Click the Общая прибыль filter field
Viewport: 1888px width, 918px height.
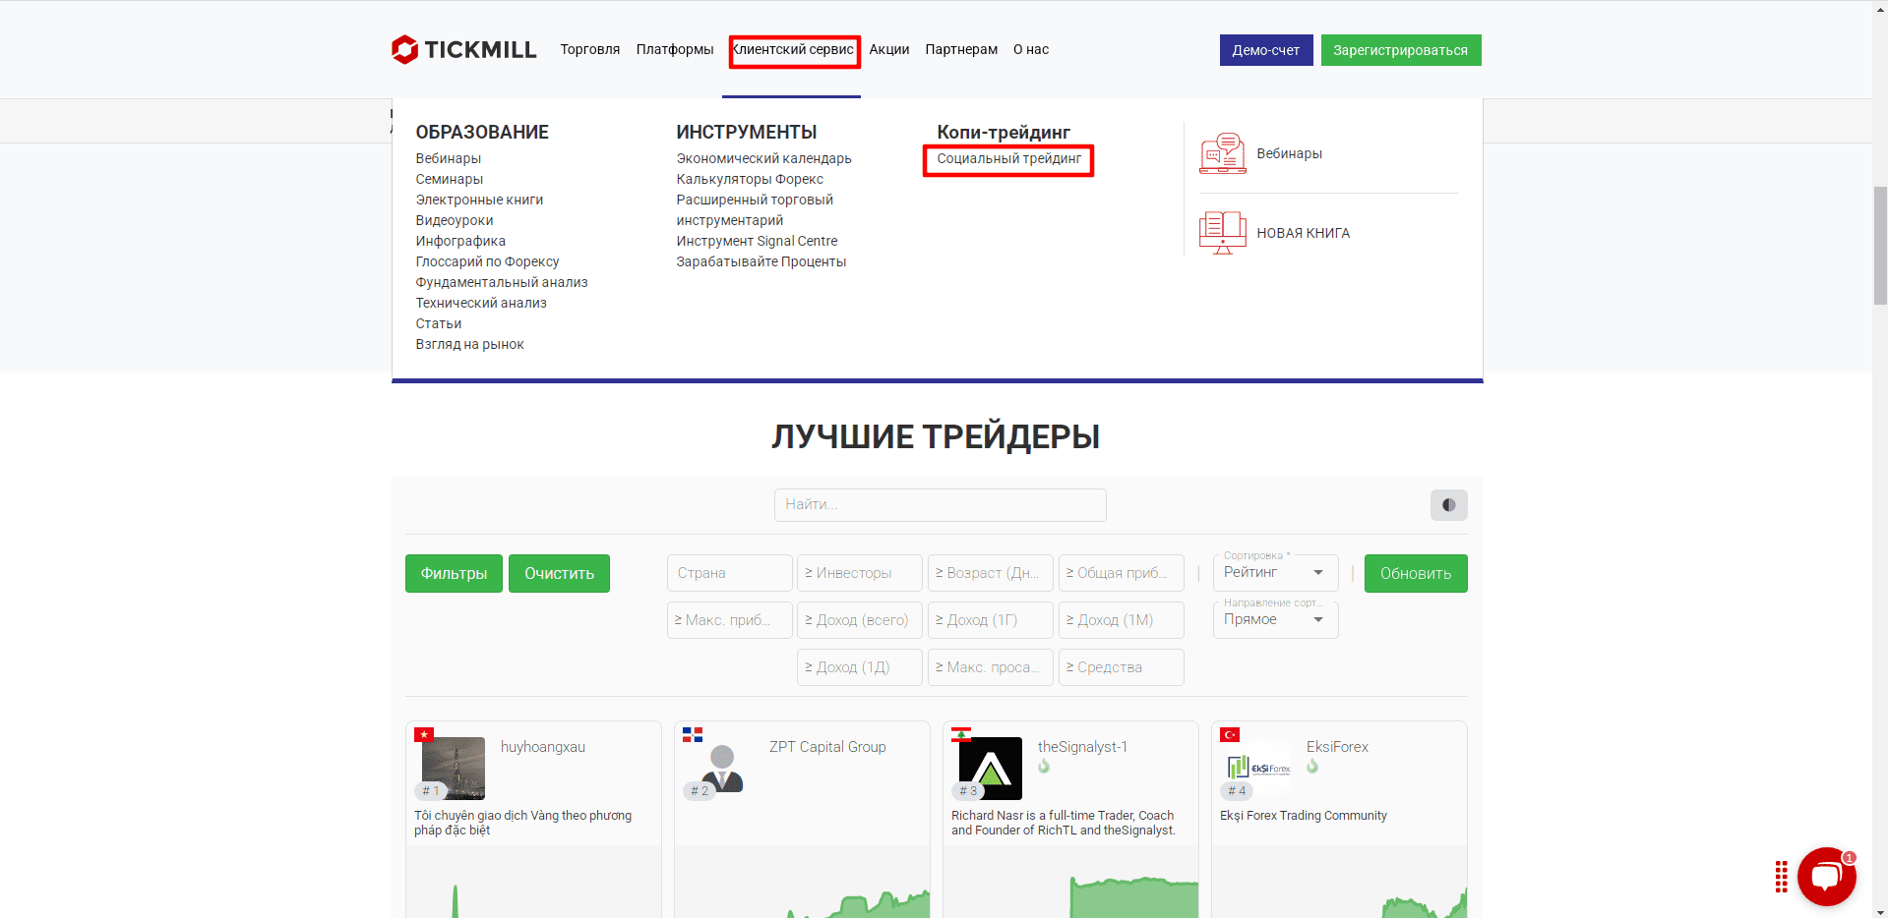point(1122,573)
